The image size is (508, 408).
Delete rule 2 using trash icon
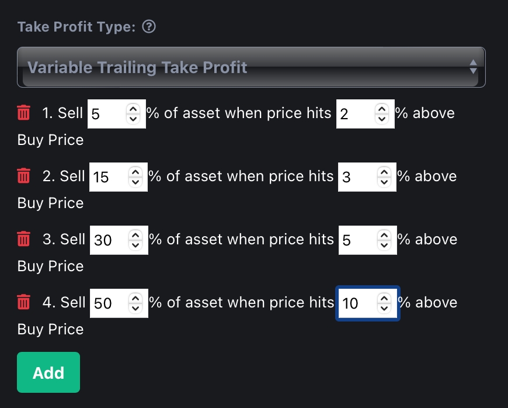tap(23, 176)
